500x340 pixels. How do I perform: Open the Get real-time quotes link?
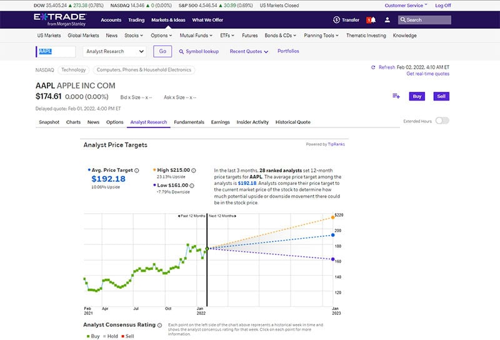pyautogui.click(x=427, y=74)
